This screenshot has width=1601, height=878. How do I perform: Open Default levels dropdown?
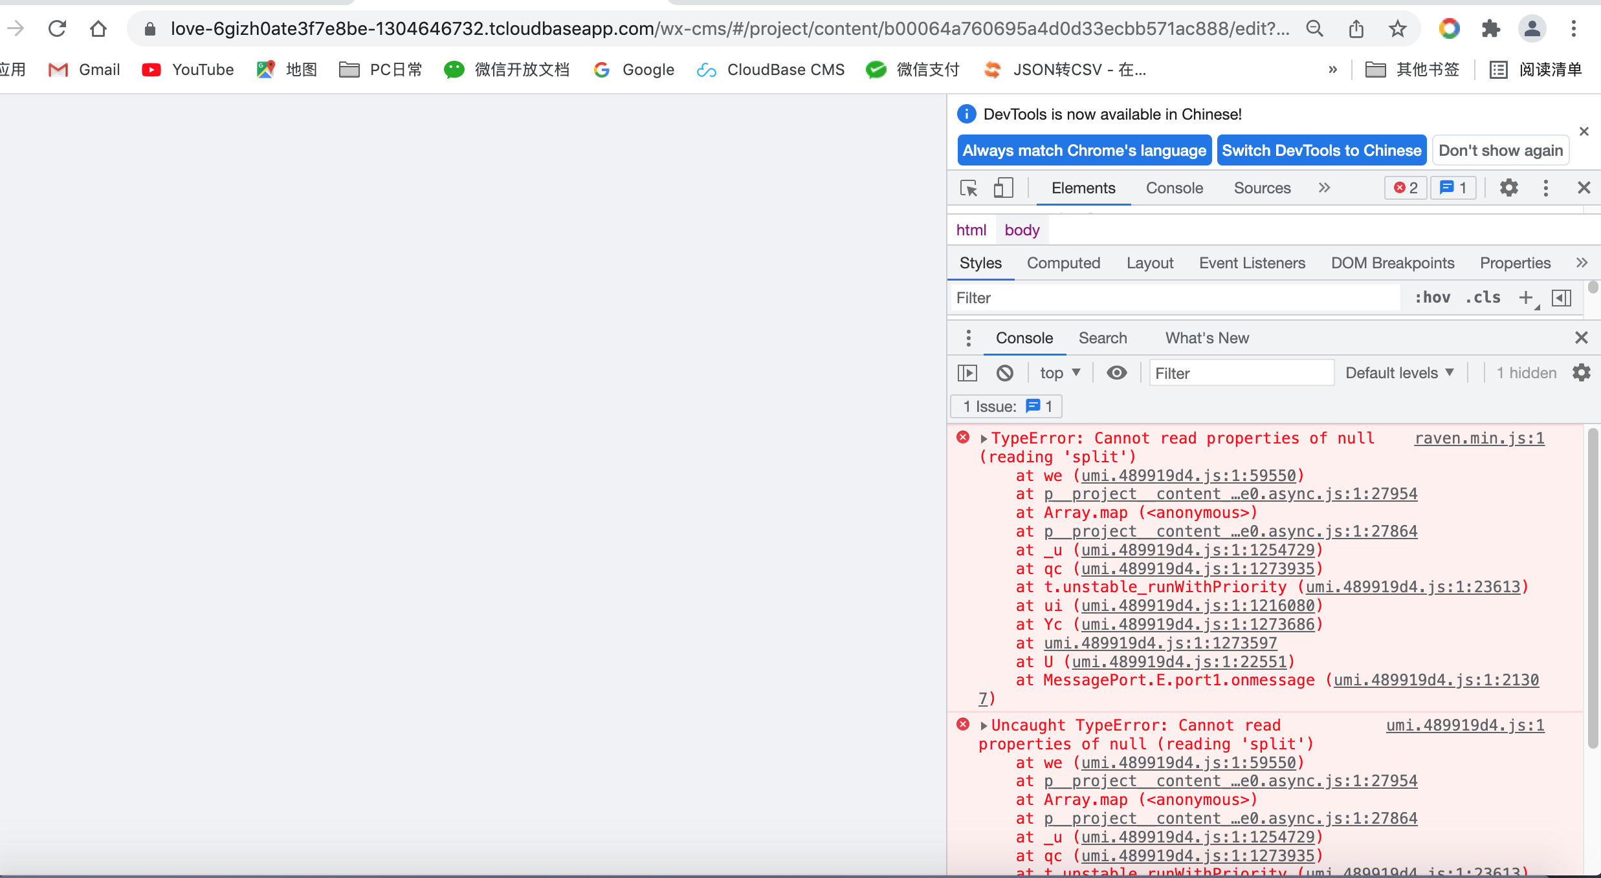pos(1399,373)
